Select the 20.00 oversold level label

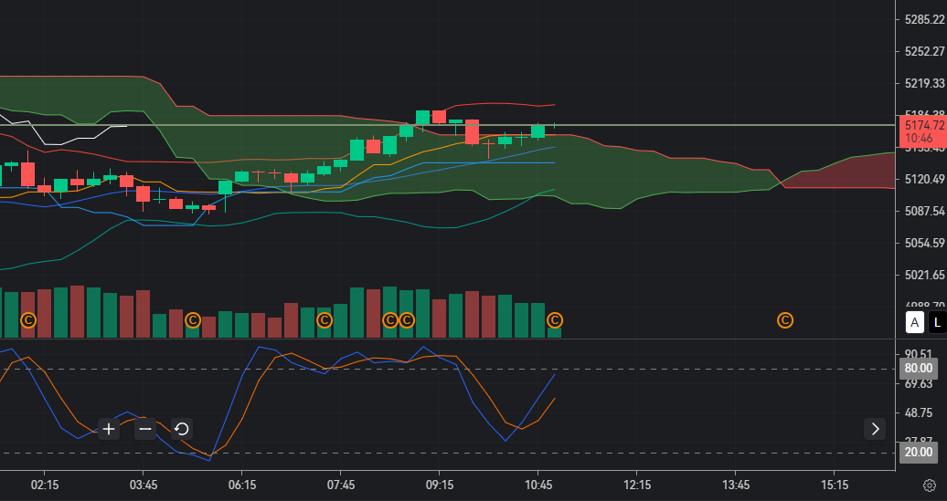pos(918,453)
